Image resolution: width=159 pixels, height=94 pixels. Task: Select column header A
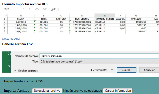[x=21, y=15]
